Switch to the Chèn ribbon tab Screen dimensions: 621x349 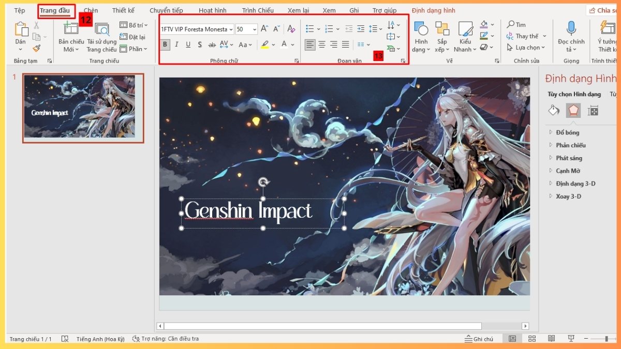point(90,10)
